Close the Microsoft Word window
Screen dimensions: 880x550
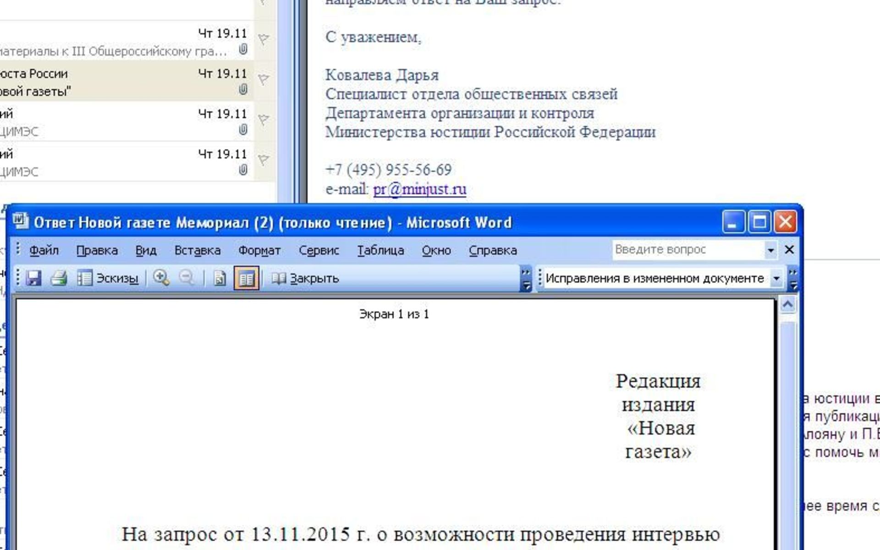(x=785, y=222)
